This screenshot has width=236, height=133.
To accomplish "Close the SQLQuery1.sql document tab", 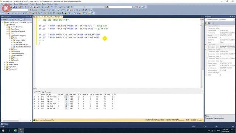I will (61, 17).
